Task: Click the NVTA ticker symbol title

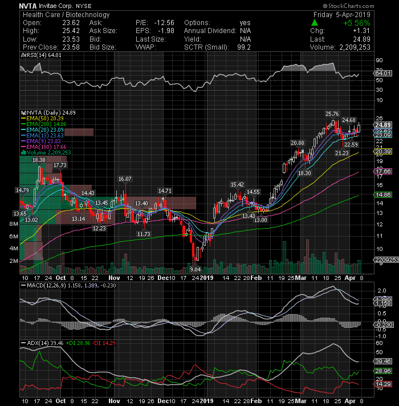Action: coord(28,6)
